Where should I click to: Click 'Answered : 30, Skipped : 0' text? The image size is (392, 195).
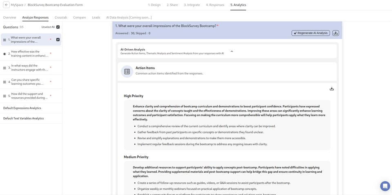click(133, 33)
